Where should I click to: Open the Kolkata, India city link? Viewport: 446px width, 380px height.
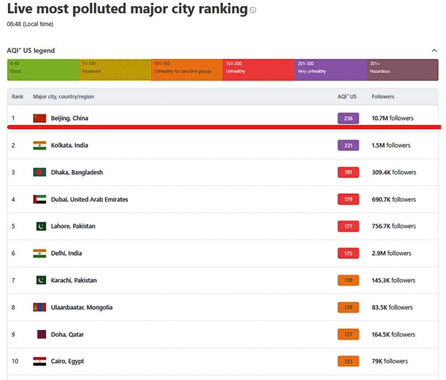[x=70, y=145]
